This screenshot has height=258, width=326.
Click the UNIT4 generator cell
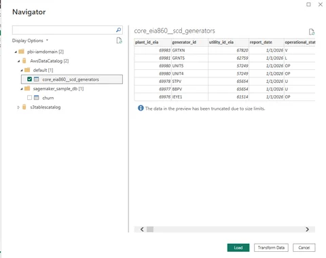tap(189, 73)
